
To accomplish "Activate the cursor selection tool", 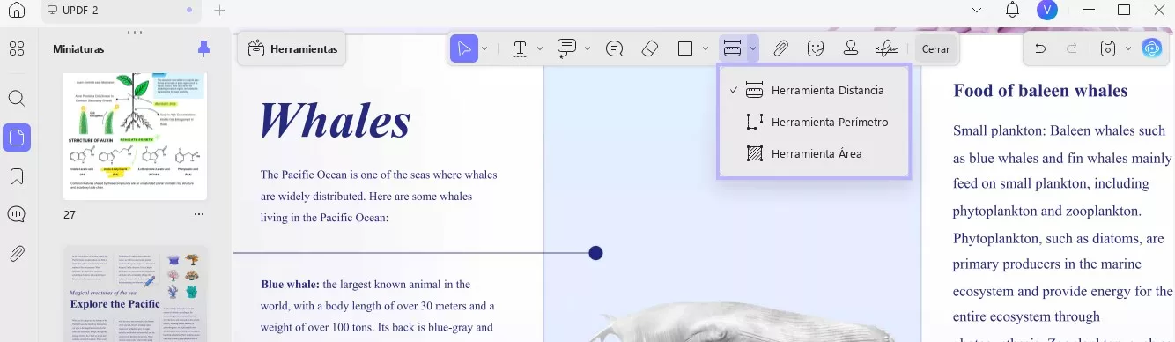I will click(464, 49).
